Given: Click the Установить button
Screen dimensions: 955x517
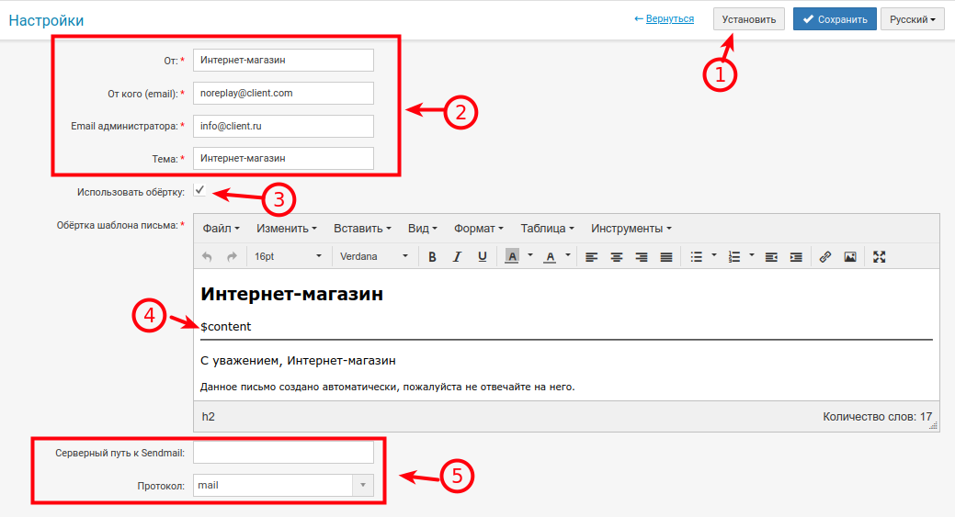Looking at the screenshot, I should tap(748, 19).
